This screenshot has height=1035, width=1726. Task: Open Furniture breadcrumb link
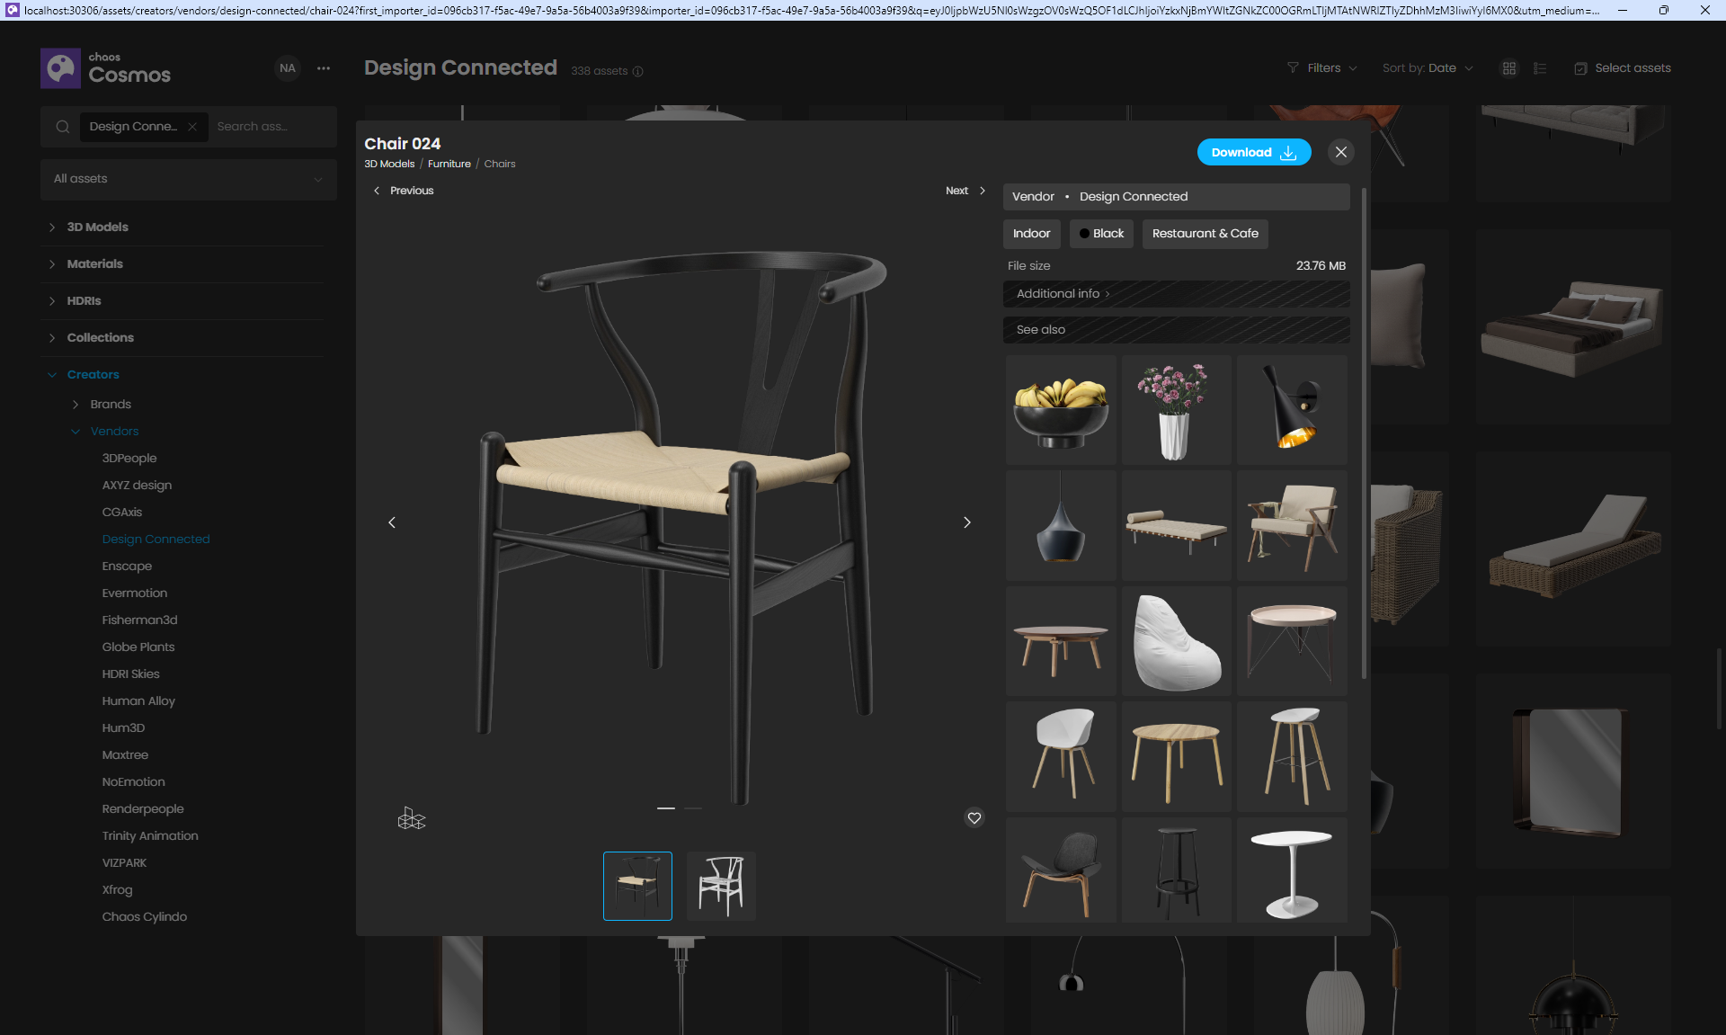click(x=449, y=164)
